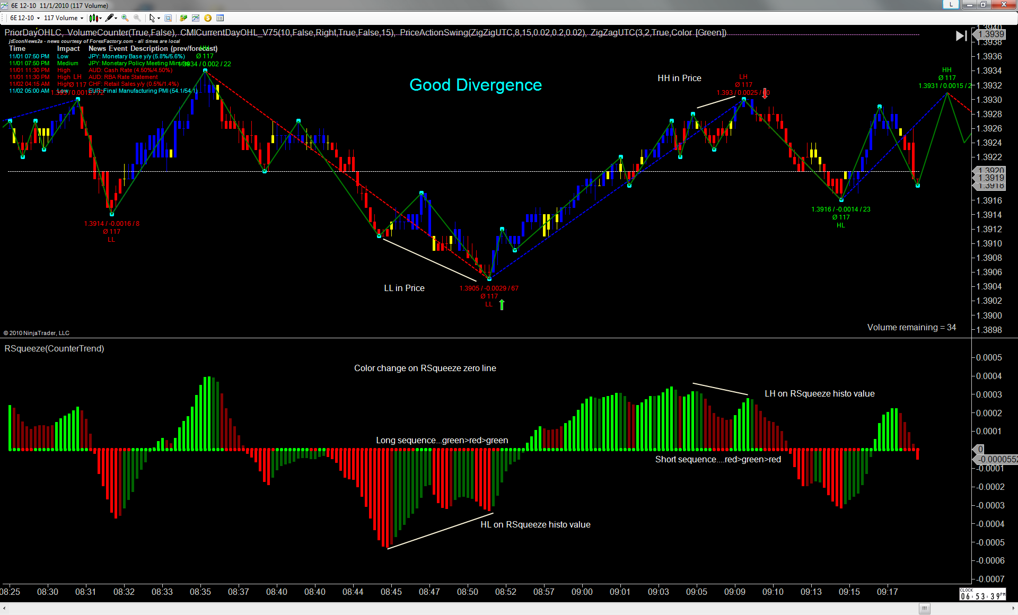Click the 08:45 time axis label
The image size is (1018, 615).
391,592
